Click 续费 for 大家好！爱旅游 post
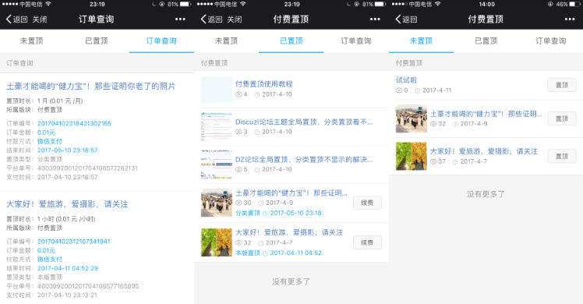 pos(367,242)
